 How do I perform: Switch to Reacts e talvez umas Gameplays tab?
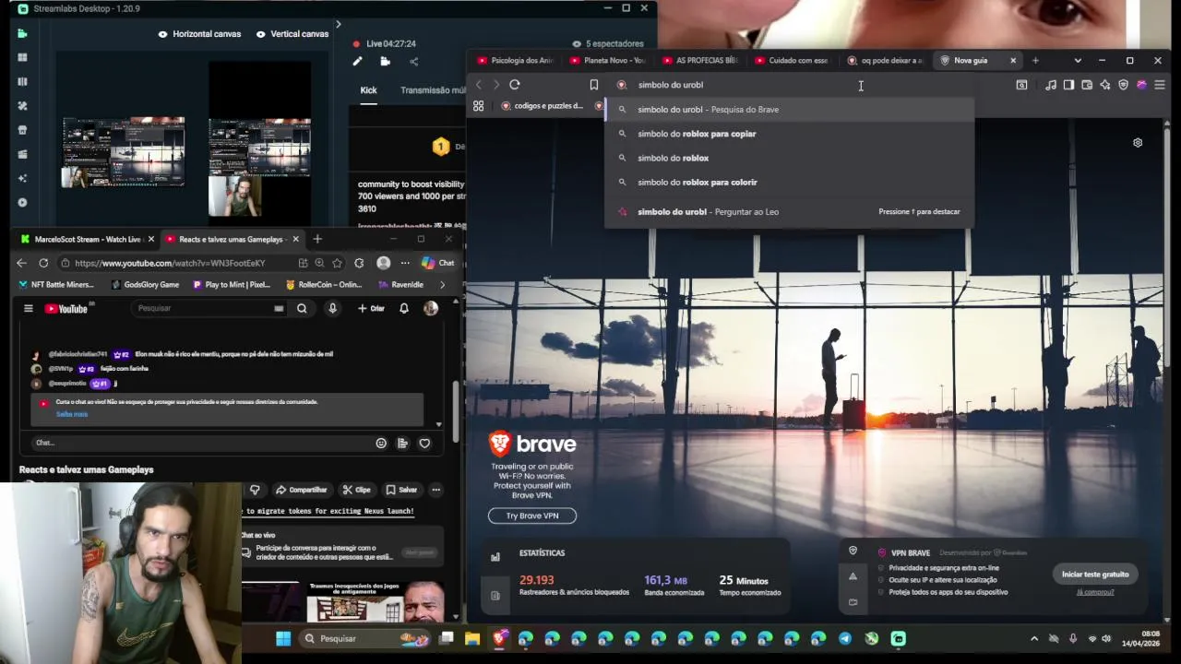tap(231, 239)
